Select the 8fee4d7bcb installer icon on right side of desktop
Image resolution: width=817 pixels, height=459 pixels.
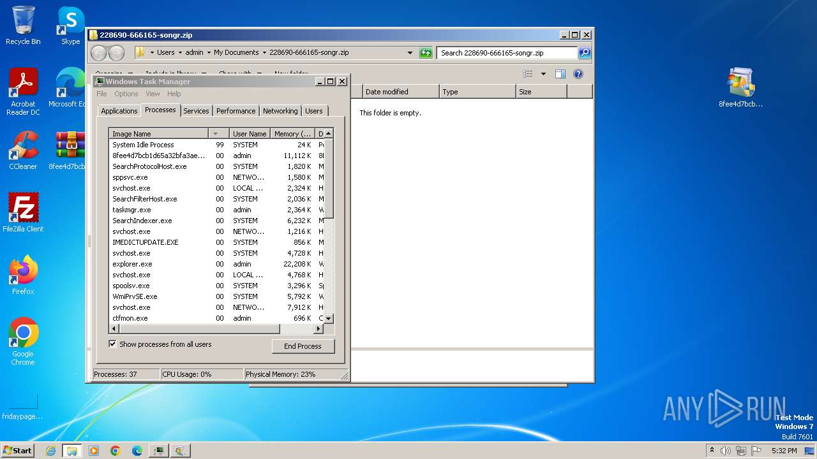(740, 87)
